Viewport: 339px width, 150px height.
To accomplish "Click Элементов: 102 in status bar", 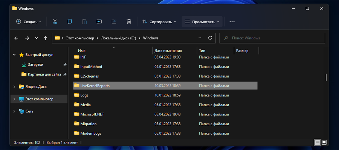I will 27,142.
